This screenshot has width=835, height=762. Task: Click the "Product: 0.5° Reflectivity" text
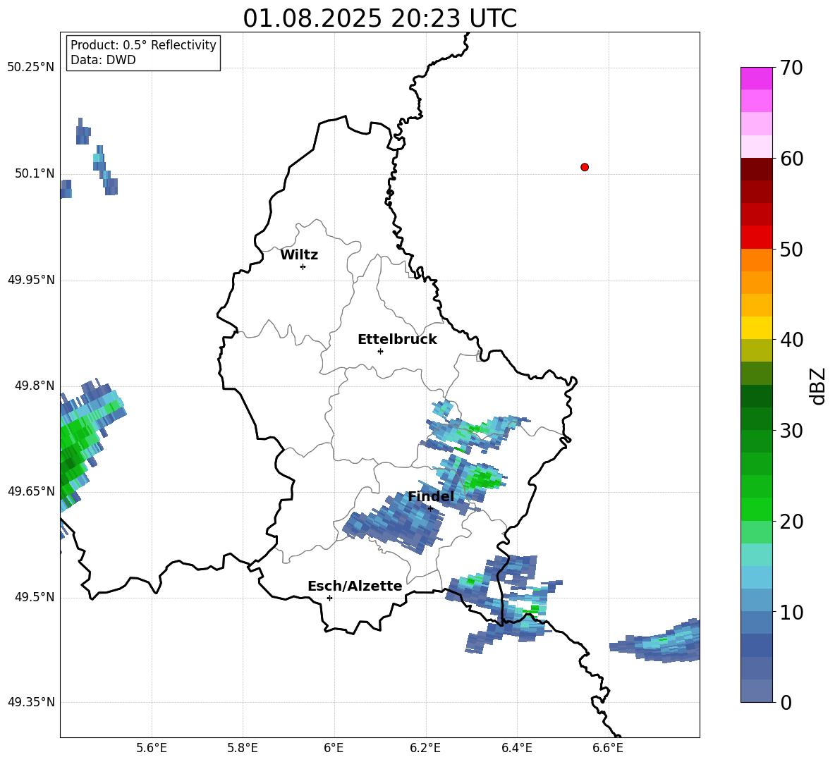[x=143, y=44]
